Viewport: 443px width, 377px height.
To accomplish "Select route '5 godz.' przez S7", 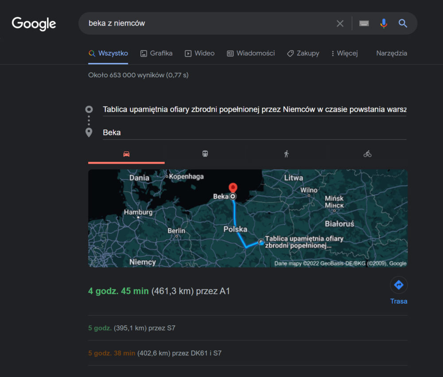I will 132,328.
